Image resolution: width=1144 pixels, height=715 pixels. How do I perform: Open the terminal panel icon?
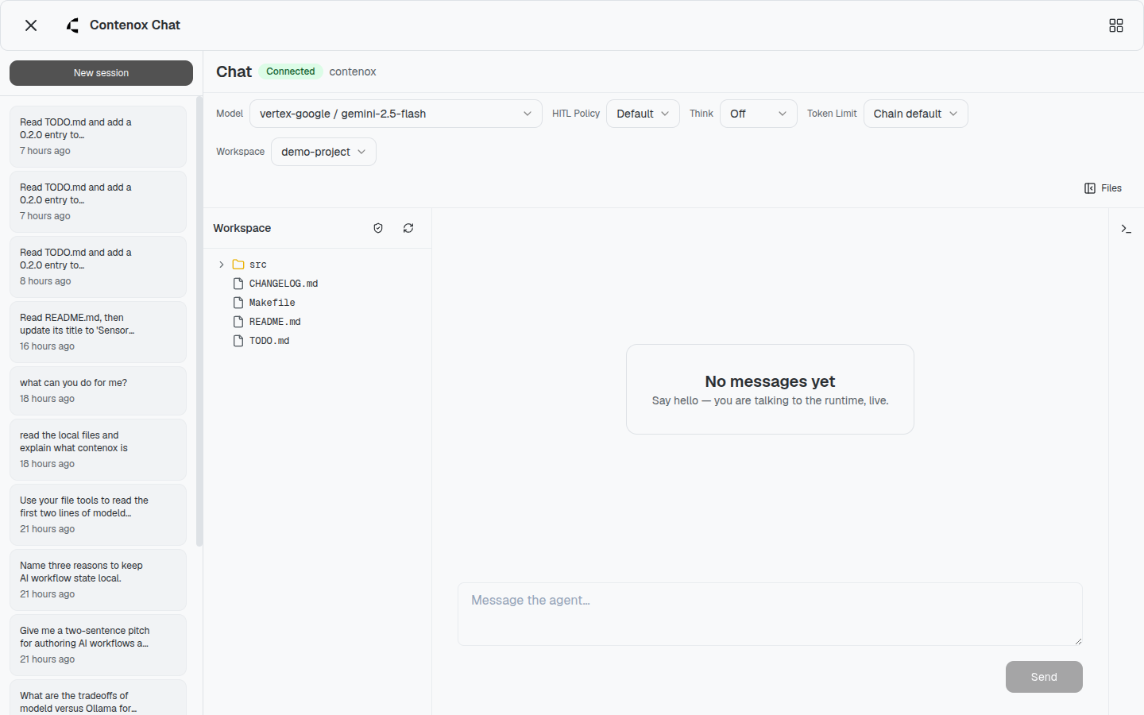1126,229
